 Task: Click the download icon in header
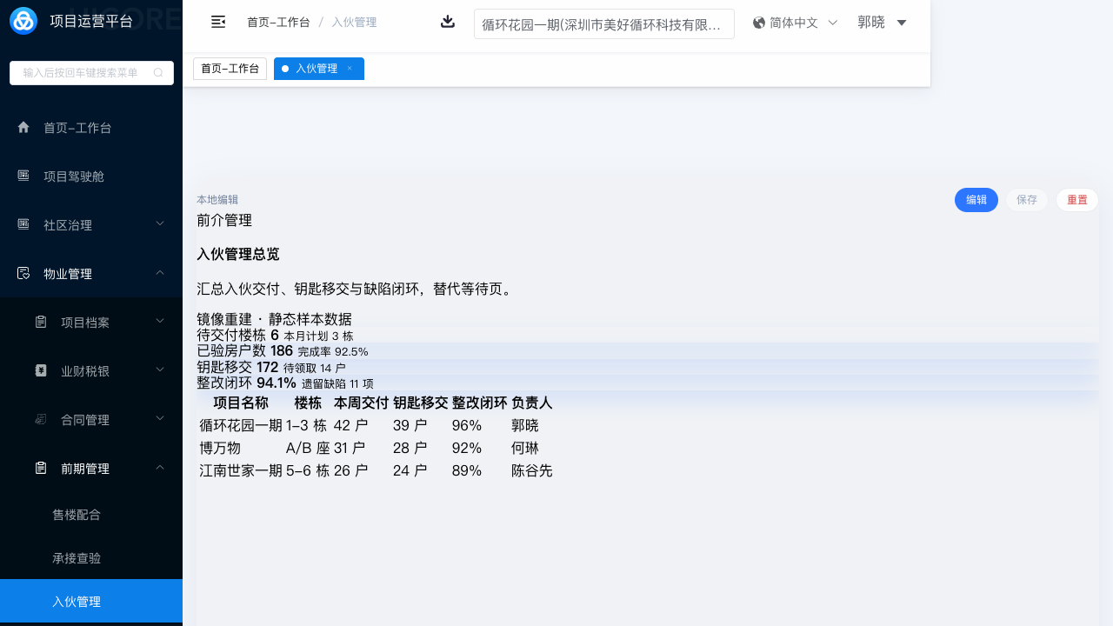(448, 22)
